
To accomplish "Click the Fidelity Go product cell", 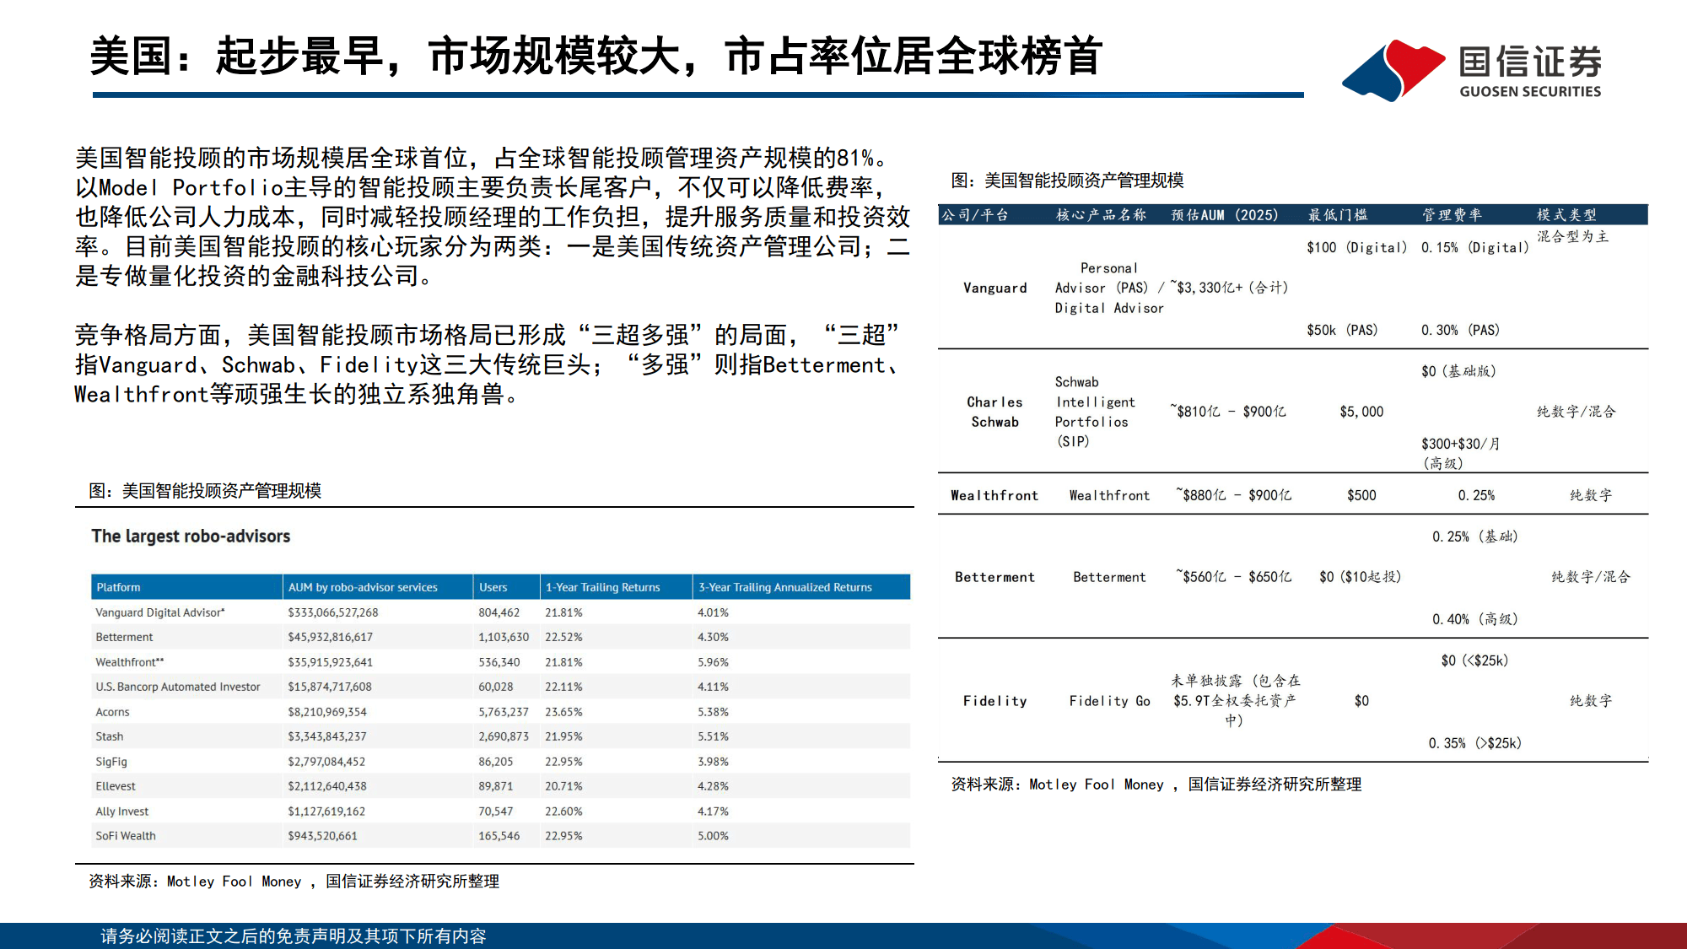I will pos(1109,701).
